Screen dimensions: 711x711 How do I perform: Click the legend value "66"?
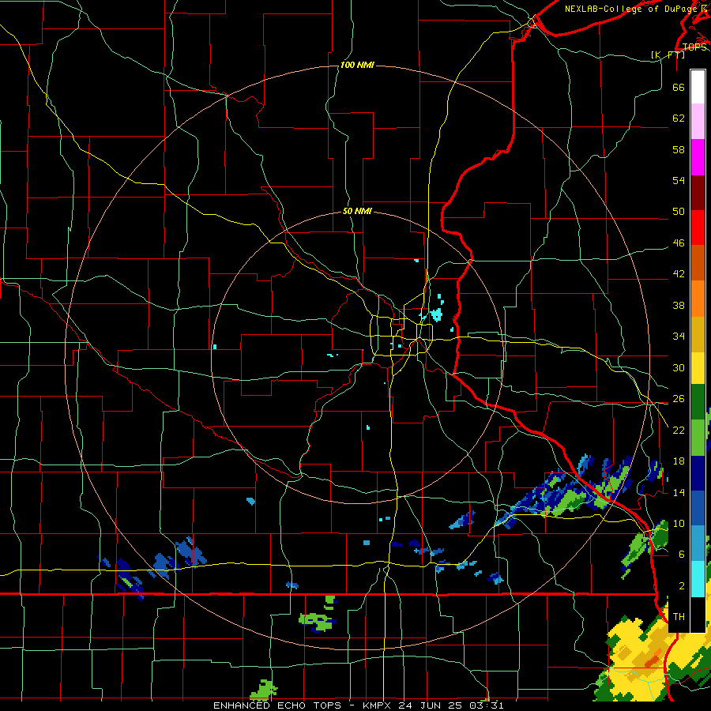pos(679,87)
